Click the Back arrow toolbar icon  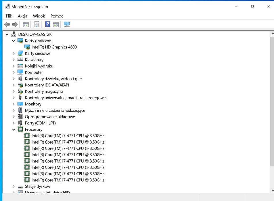pos(7,24)
